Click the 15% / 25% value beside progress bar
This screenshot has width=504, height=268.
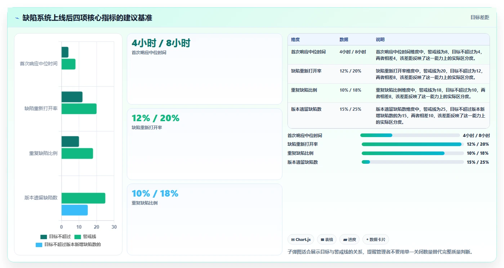click(x=478, y=162)
